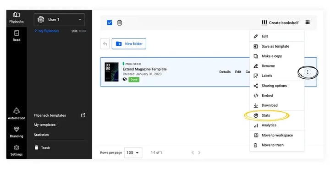The width and height of the screenshot is (330, 169).
Task: Choose Move to trash menu entry
Action: pos(277,145)
